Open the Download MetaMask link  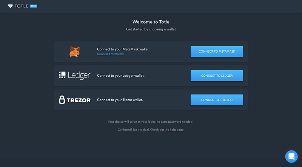pos(110,54)
